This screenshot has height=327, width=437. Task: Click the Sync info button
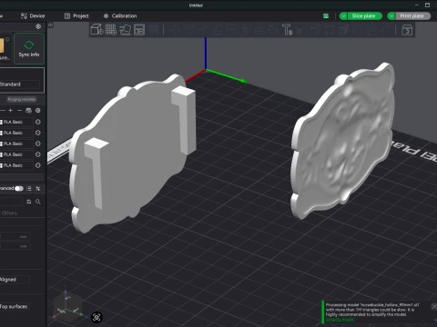[x=29, y=49]
